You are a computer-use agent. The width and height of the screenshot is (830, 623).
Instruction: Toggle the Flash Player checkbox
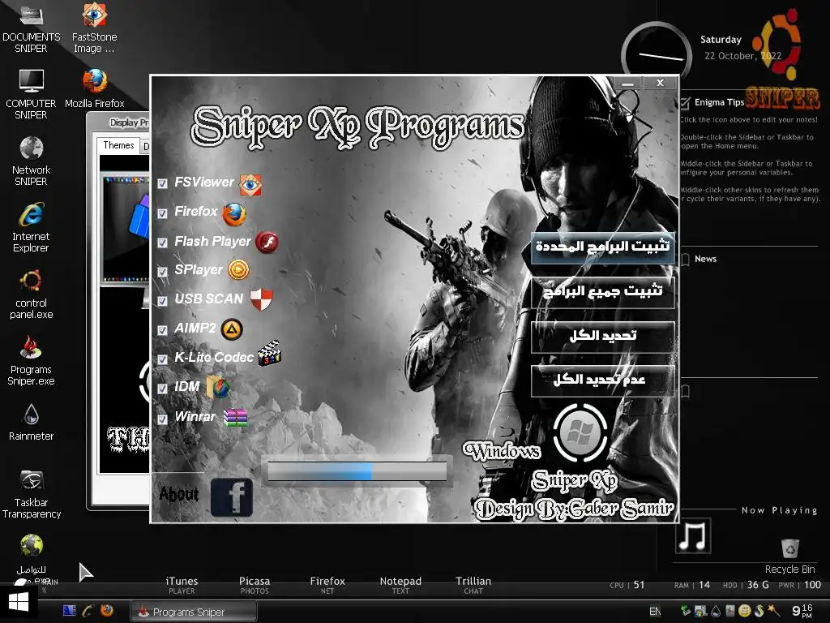(x=162, y=243)
